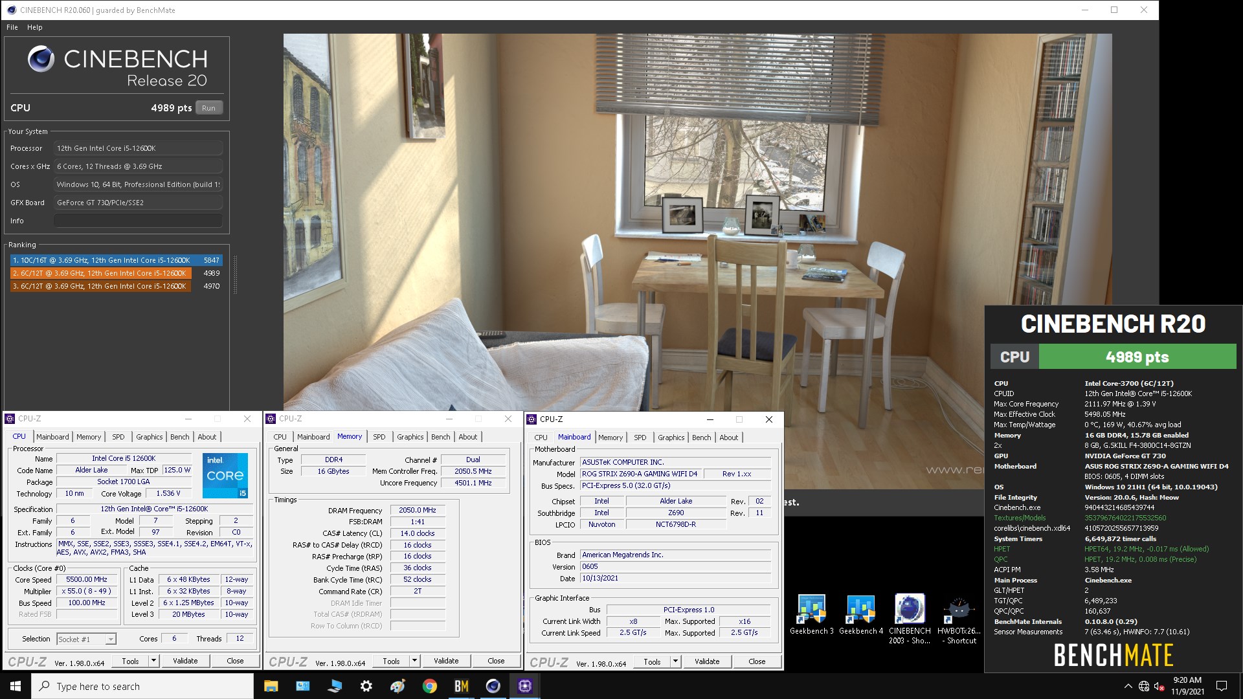Click the Tools button in left CPU-Z window
The image size is (1243, 699).
coord(130,661)
